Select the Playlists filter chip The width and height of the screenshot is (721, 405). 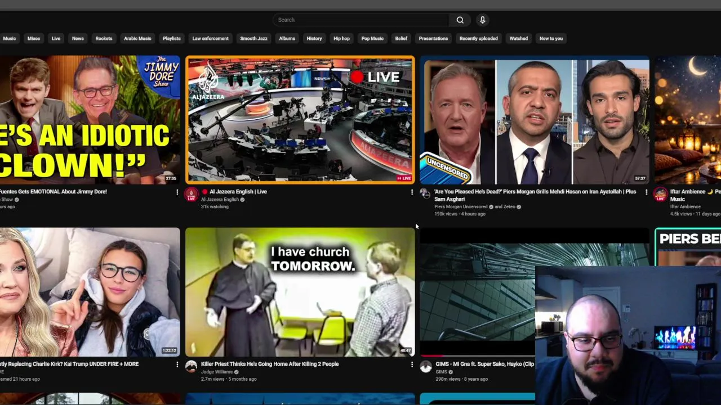(x=172, y=38)
